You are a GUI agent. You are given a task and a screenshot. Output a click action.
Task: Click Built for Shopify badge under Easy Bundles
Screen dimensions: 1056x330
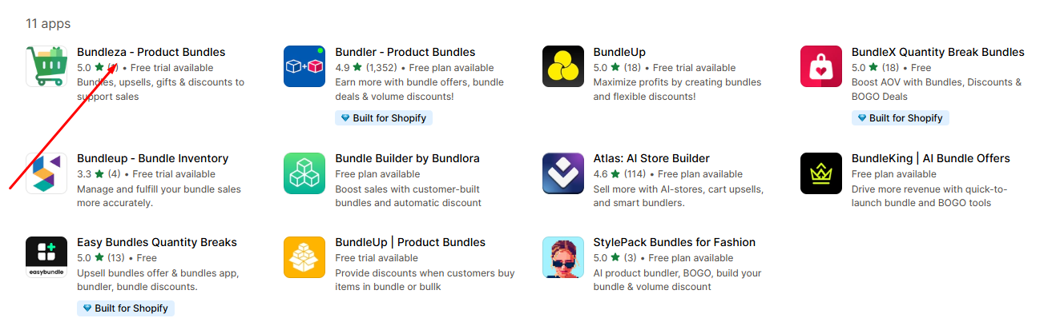(126, 308)
